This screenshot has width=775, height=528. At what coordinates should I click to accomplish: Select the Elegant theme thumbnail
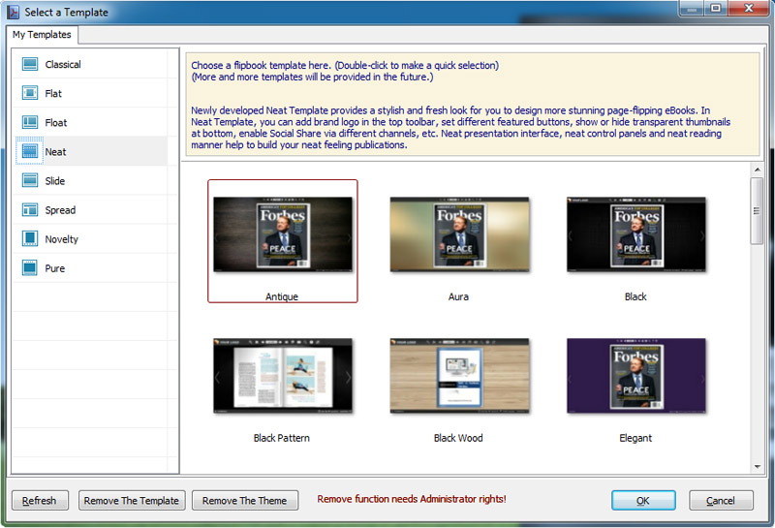(x=635, y=375)
